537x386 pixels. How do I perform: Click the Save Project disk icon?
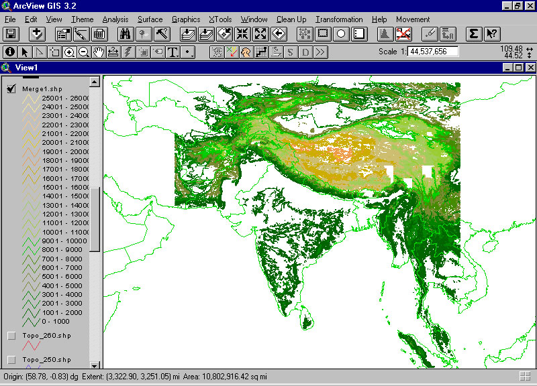(x=11, y=34)
